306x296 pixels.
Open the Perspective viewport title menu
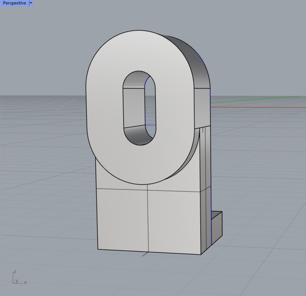pyautogui.click(x=15, y=3)
